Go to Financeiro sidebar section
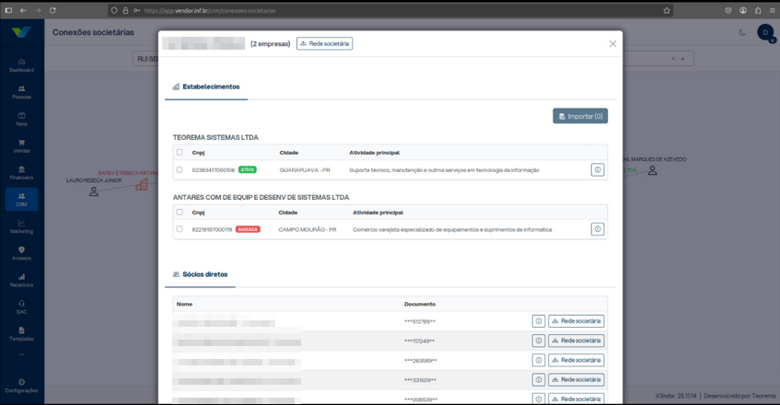This screenshot has height=405, width=780. tap(21, 173)
